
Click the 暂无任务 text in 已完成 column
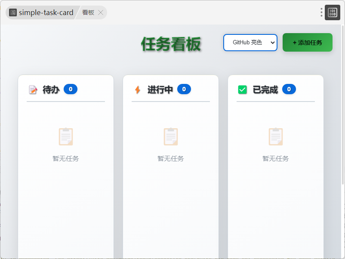tap(276, 158)
